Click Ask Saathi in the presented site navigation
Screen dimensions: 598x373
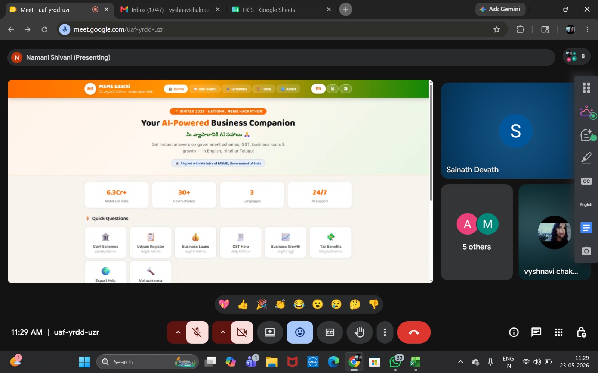point(205,89)
